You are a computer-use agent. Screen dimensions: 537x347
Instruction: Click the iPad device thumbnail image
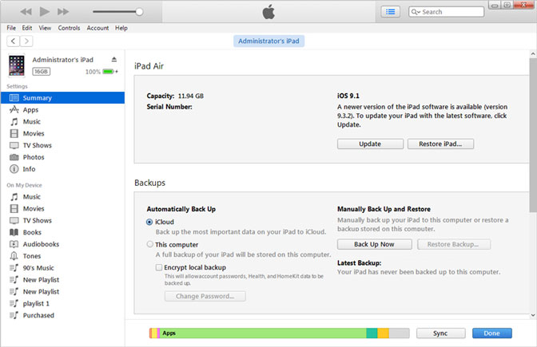pos(17,65)
